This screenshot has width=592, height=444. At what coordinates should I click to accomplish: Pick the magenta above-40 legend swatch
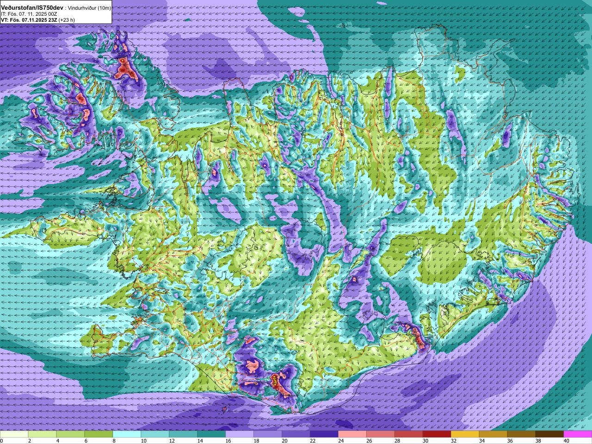578,435
